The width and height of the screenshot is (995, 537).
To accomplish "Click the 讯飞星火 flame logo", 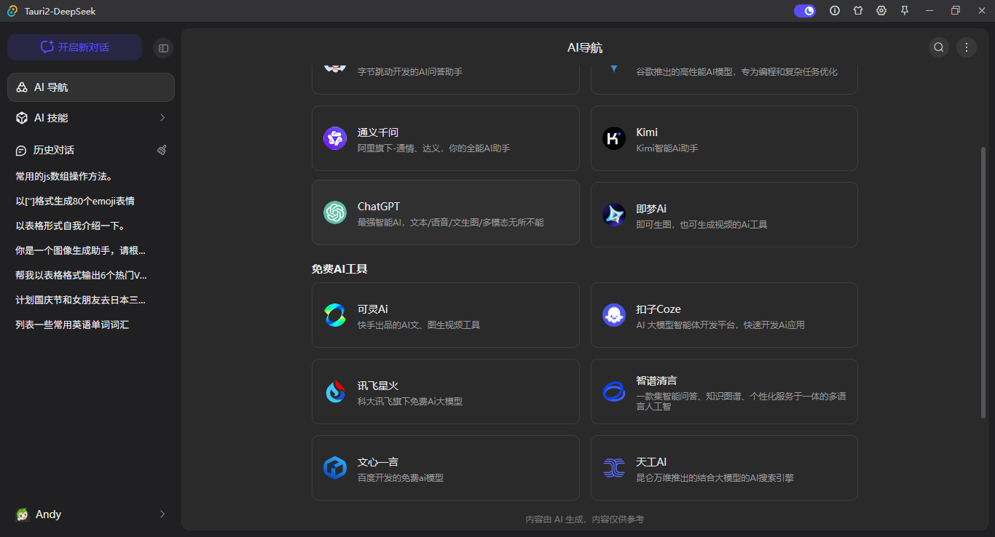I will (x=335, y=391).
